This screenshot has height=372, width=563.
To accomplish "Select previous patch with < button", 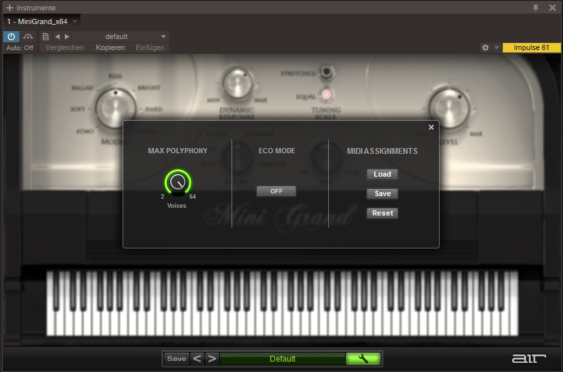I will (x=197, y=359).
